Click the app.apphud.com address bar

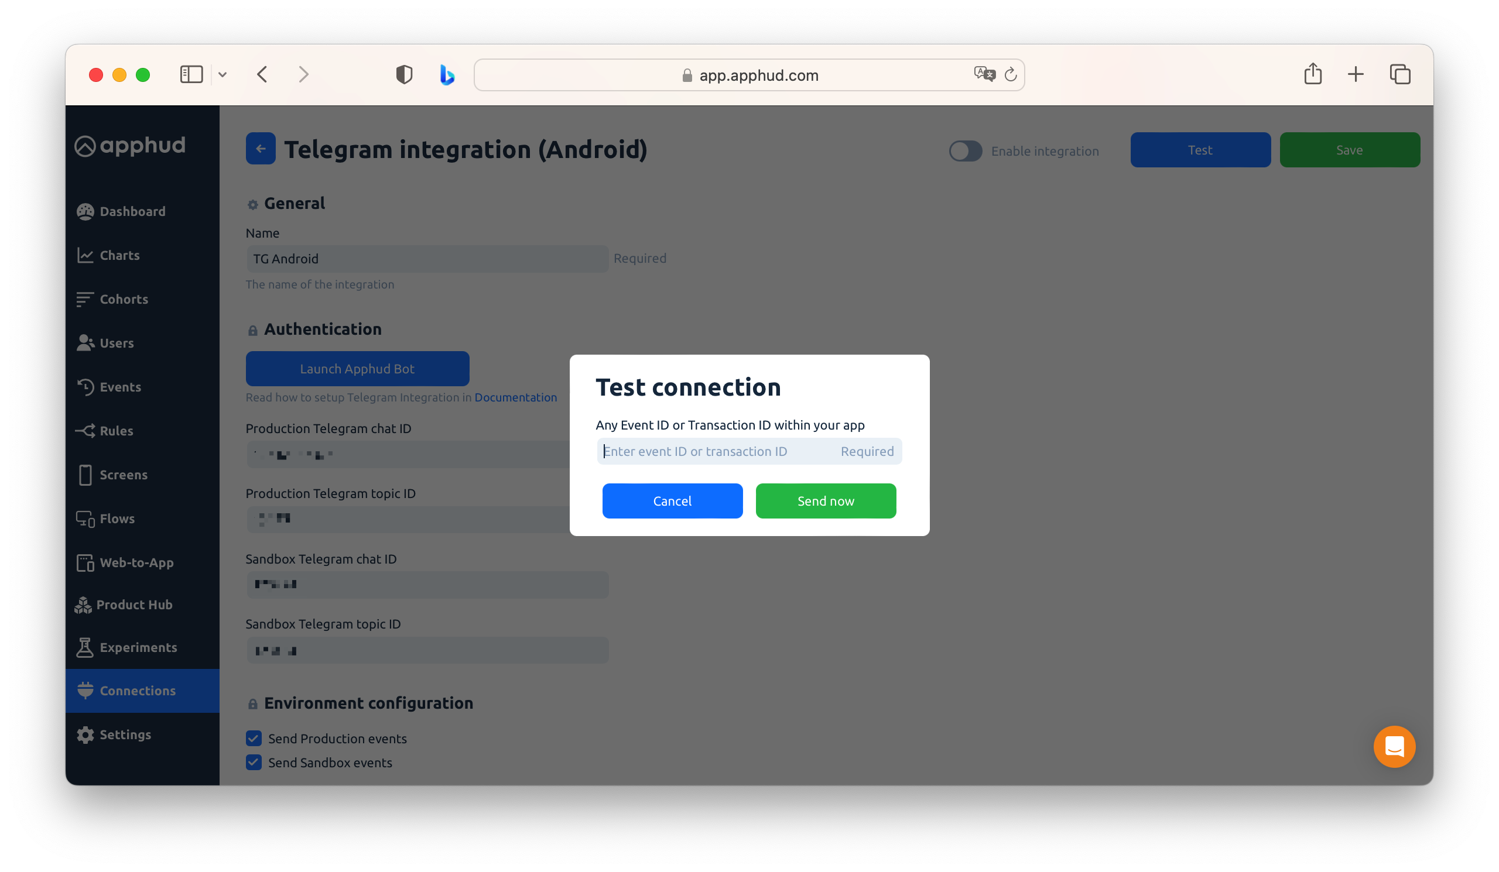[749, 75]
